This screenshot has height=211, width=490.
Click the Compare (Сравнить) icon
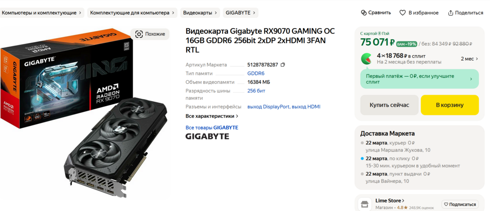pos(363,13)
